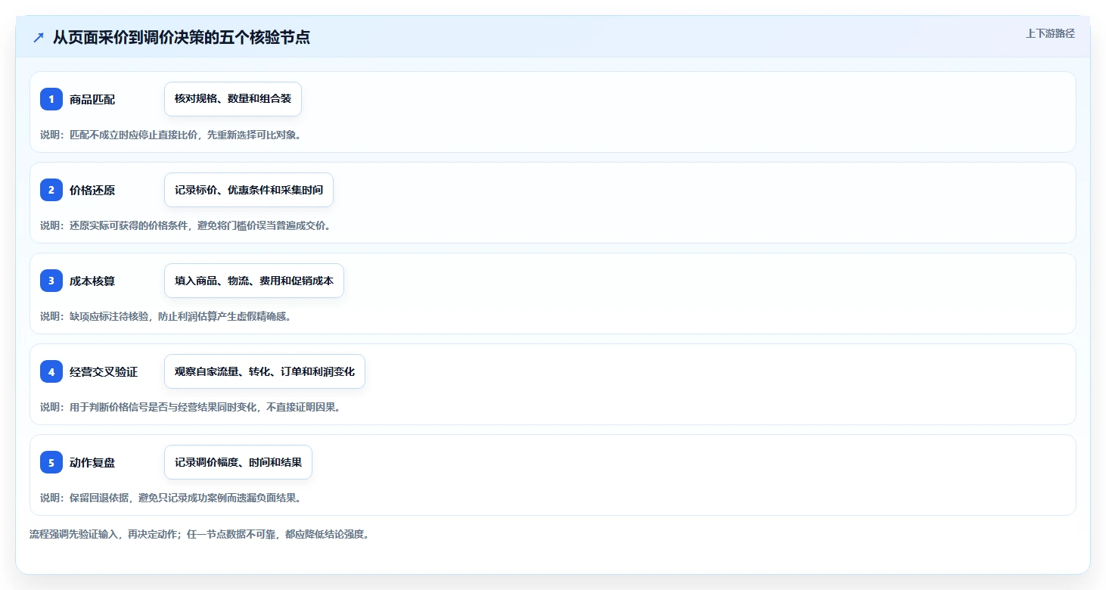1106x590 pixels.
Task: Click the footer text starting 流程强调先验证输入
Action: (x=199, y=534)
